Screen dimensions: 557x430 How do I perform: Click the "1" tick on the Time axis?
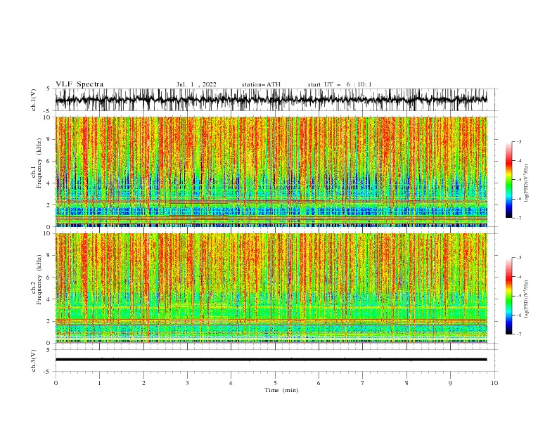pyautogui.click(x=99, y=383)
